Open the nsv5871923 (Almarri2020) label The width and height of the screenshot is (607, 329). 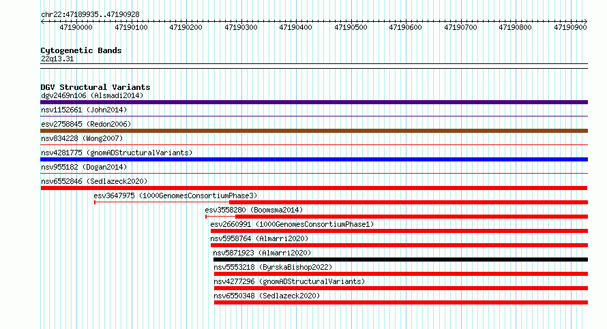point(262,253)
